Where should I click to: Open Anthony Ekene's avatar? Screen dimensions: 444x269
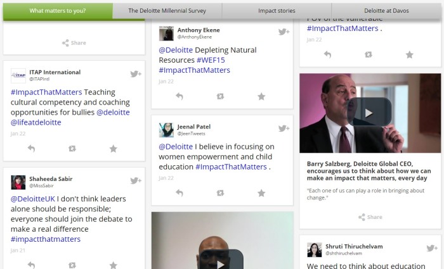[166, 34]
